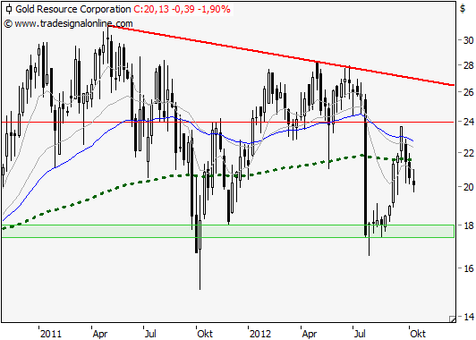This screenshot has width=476, height=340.
Task: Click the 24 price axis label
Action: (468, 122)
